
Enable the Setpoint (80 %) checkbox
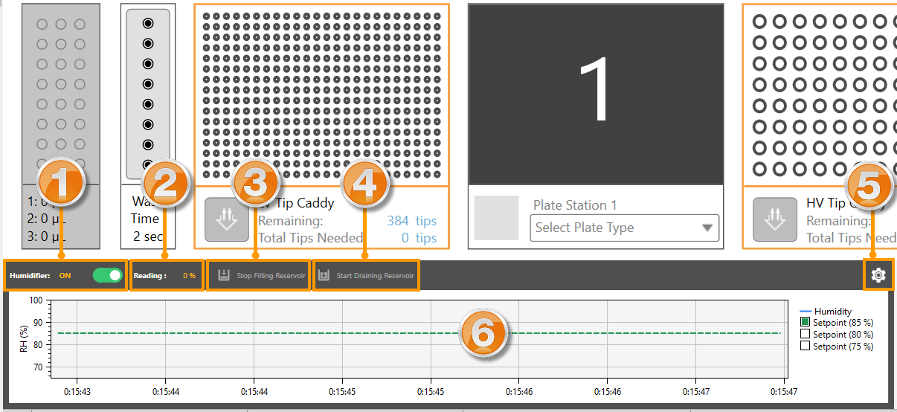pos(805,335)
